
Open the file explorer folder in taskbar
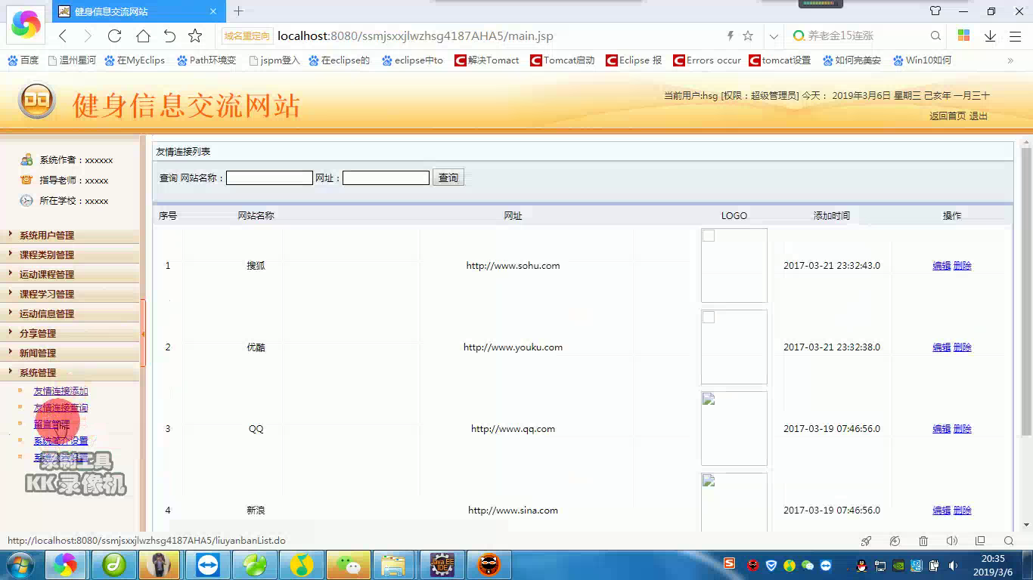point(395,564)
